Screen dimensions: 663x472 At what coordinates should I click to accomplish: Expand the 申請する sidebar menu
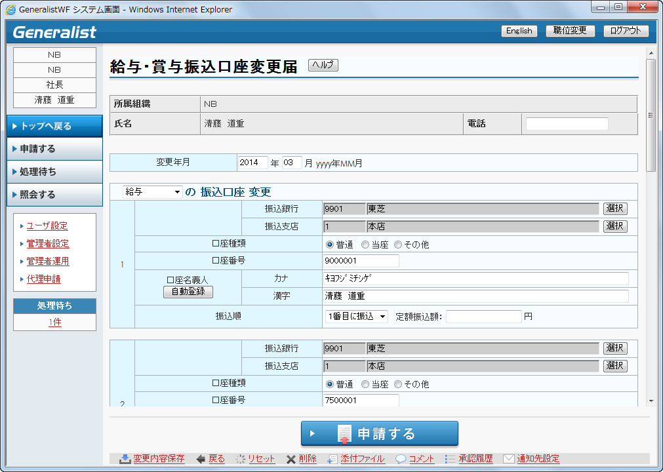[x=54, y=149]
